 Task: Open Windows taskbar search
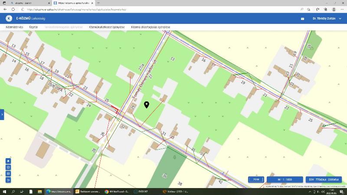13,192
